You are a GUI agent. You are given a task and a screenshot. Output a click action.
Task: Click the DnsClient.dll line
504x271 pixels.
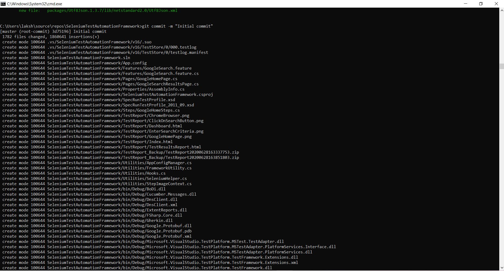(x=90, y=200)
